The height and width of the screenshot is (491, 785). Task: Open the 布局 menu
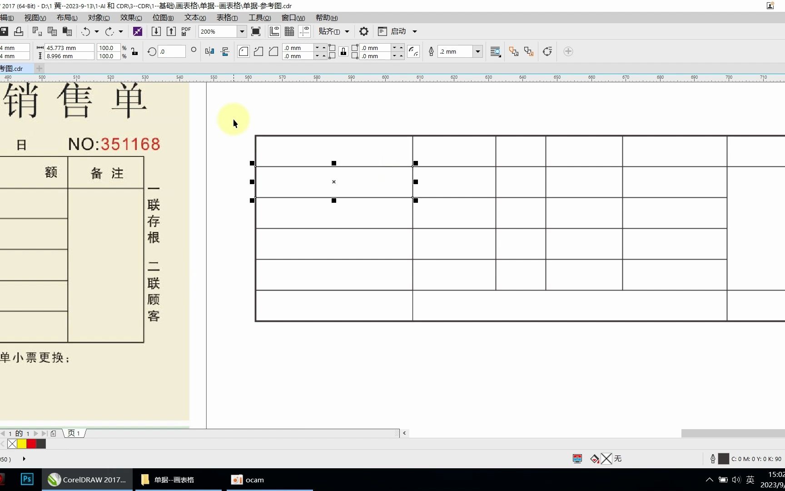click(67, 18)
